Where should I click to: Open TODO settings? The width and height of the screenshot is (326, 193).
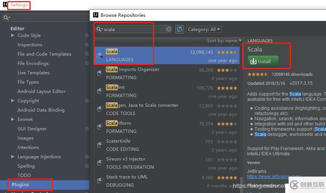point(24,175)
